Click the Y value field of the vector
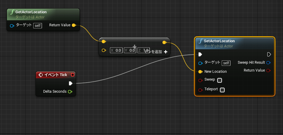 click(130, 50)
